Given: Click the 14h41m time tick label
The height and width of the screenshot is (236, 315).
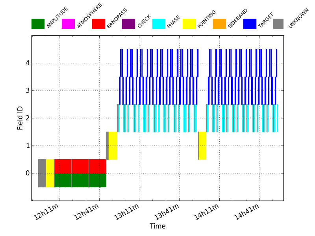Looking at the screenshot, I should tap(247, 214).
